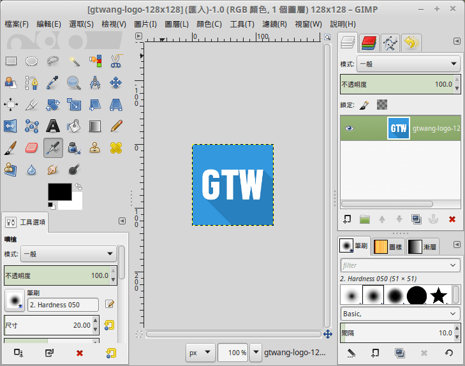465x366 pixels.
Task: Swap foreground and background colors
Action: tap(78, 186)
